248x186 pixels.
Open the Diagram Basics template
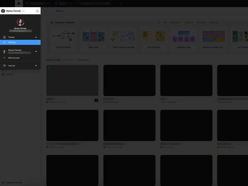coord(63,40)
